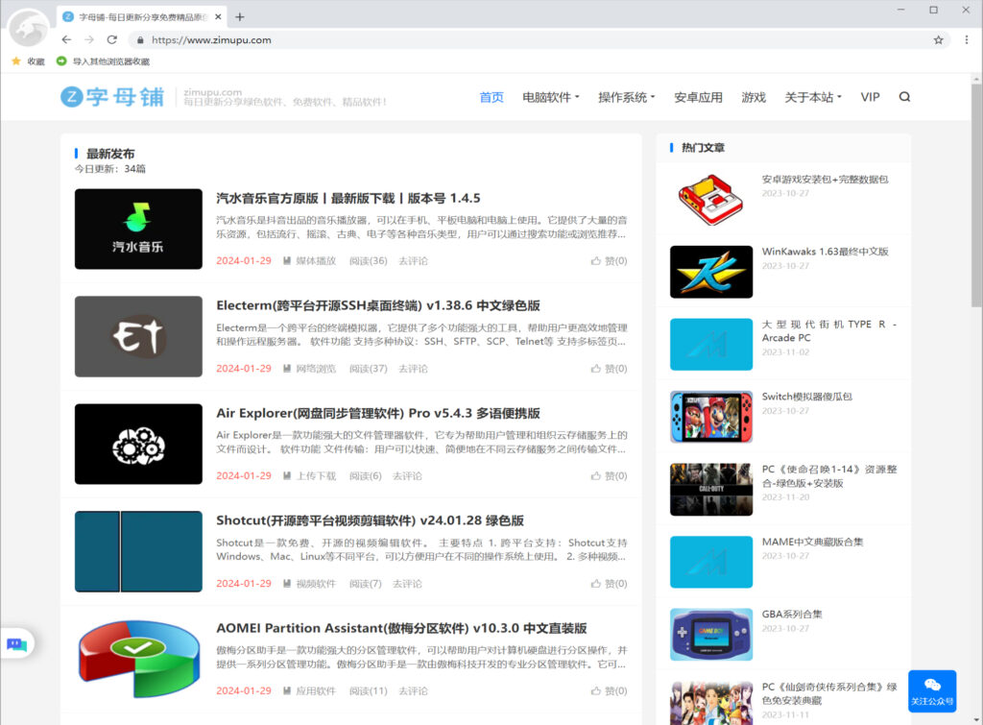The height and width of the screenshot is (725, 983).
Task: Click 去评论 on the Electerm post
Action: 413,369
